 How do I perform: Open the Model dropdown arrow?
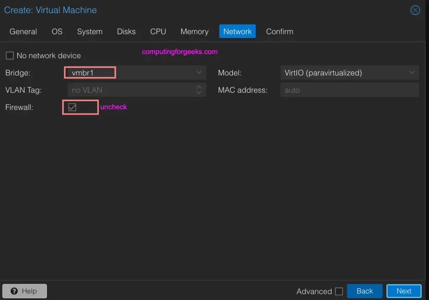[x=412, y=72]
